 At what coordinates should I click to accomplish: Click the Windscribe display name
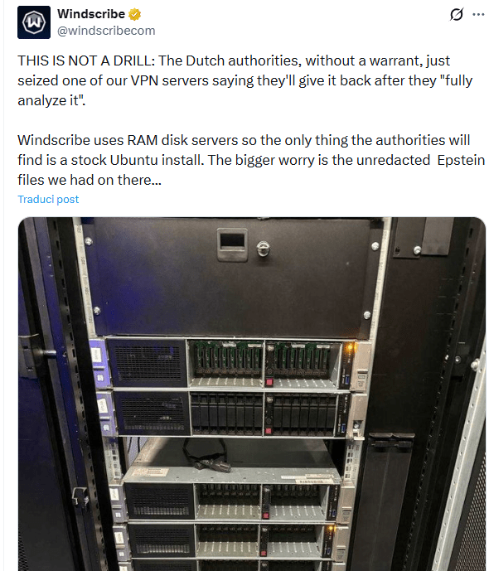[x=91, y=14]
